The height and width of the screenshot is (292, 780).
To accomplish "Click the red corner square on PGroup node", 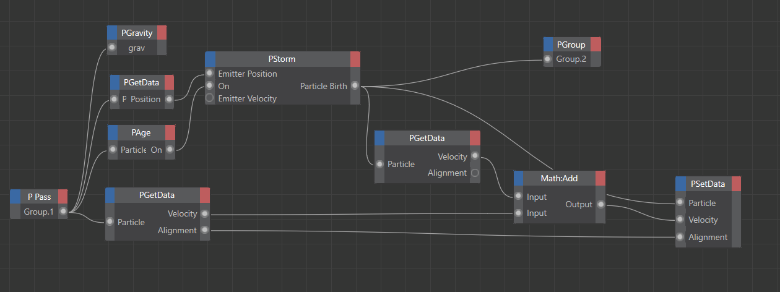I will pos(596,45).
